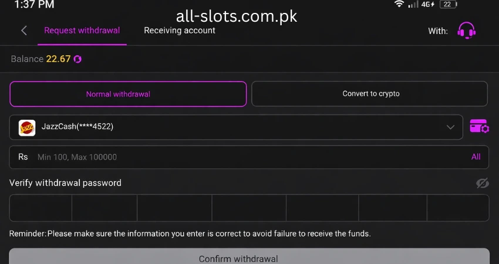Refresh balance with the reload icon
The height and width of the screenshot is (264, 499).
point(77,59)
